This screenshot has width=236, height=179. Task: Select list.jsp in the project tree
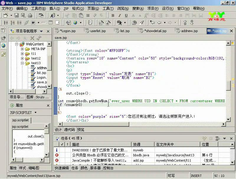[x=42, y=73]
